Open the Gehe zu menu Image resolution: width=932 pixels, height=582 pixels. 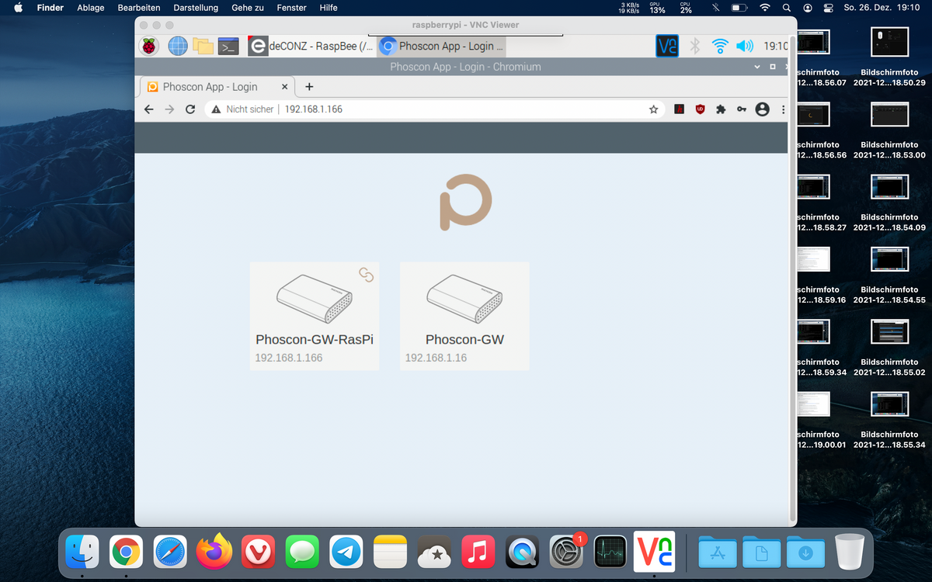click(248, 8)
